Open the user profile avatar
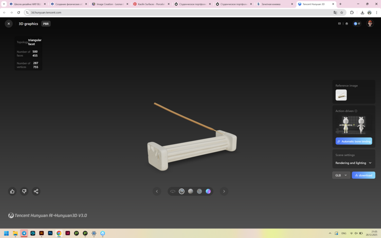The image size is (381, 238). click(370, 24)
